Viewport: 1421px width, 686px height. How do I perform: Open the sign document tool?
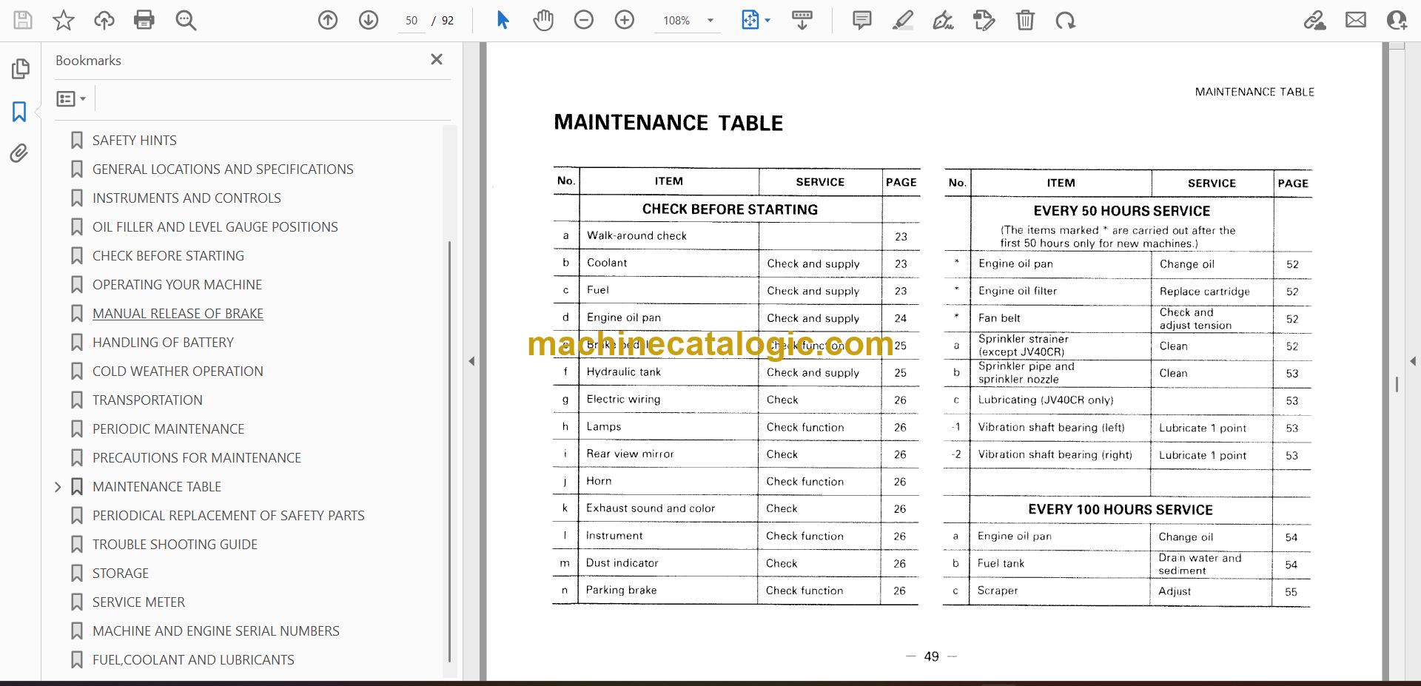point(944,20)
